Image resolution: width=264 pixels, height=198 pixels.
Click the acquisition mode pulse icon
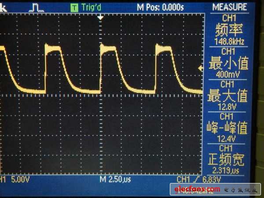(39, 7)
